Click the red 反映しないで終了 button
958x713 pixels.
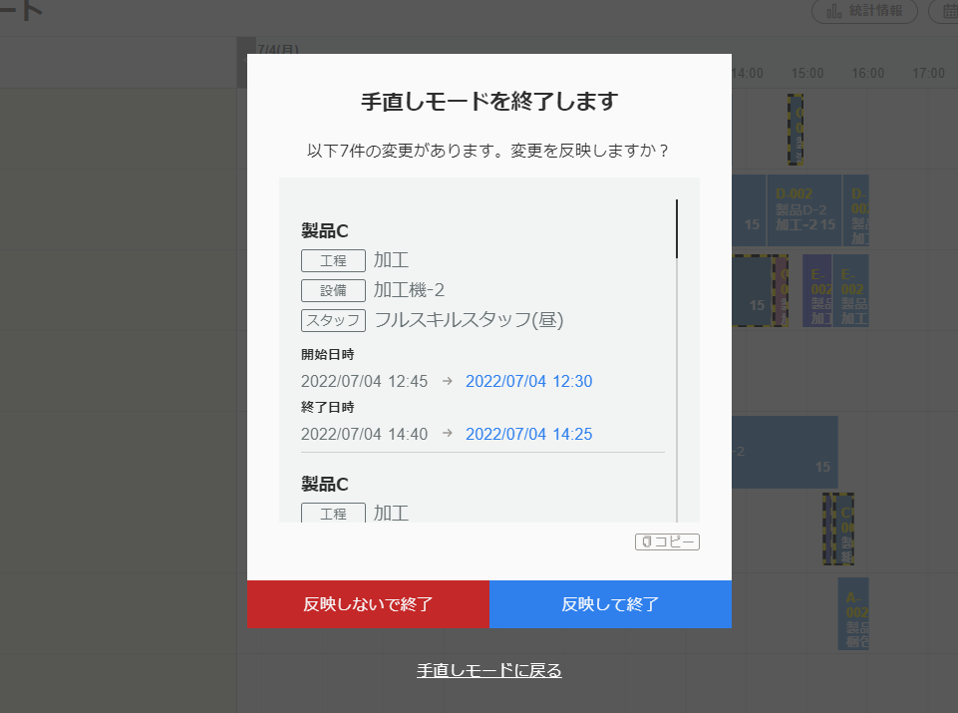[368, 604]
